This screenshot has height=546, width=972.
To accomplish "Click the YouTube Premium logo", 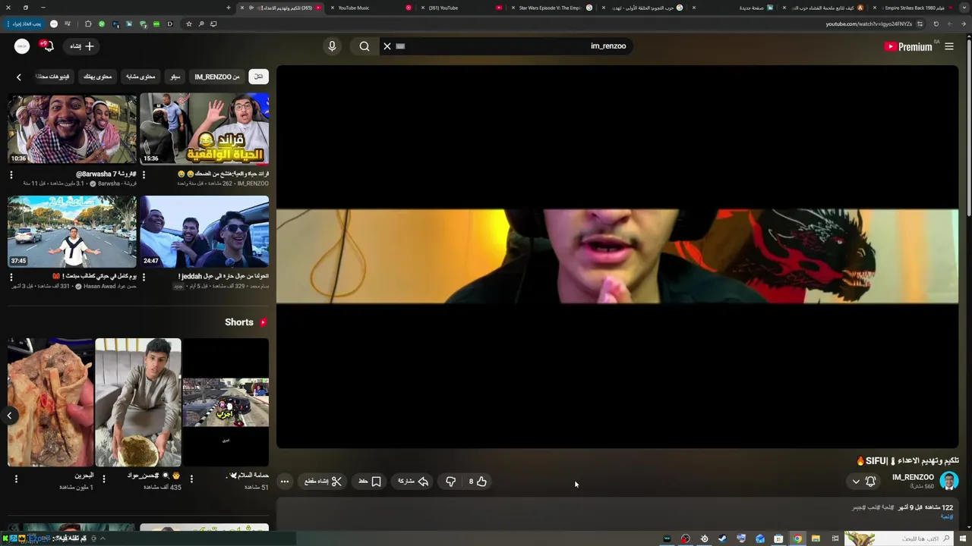I will tap(908, 46).
